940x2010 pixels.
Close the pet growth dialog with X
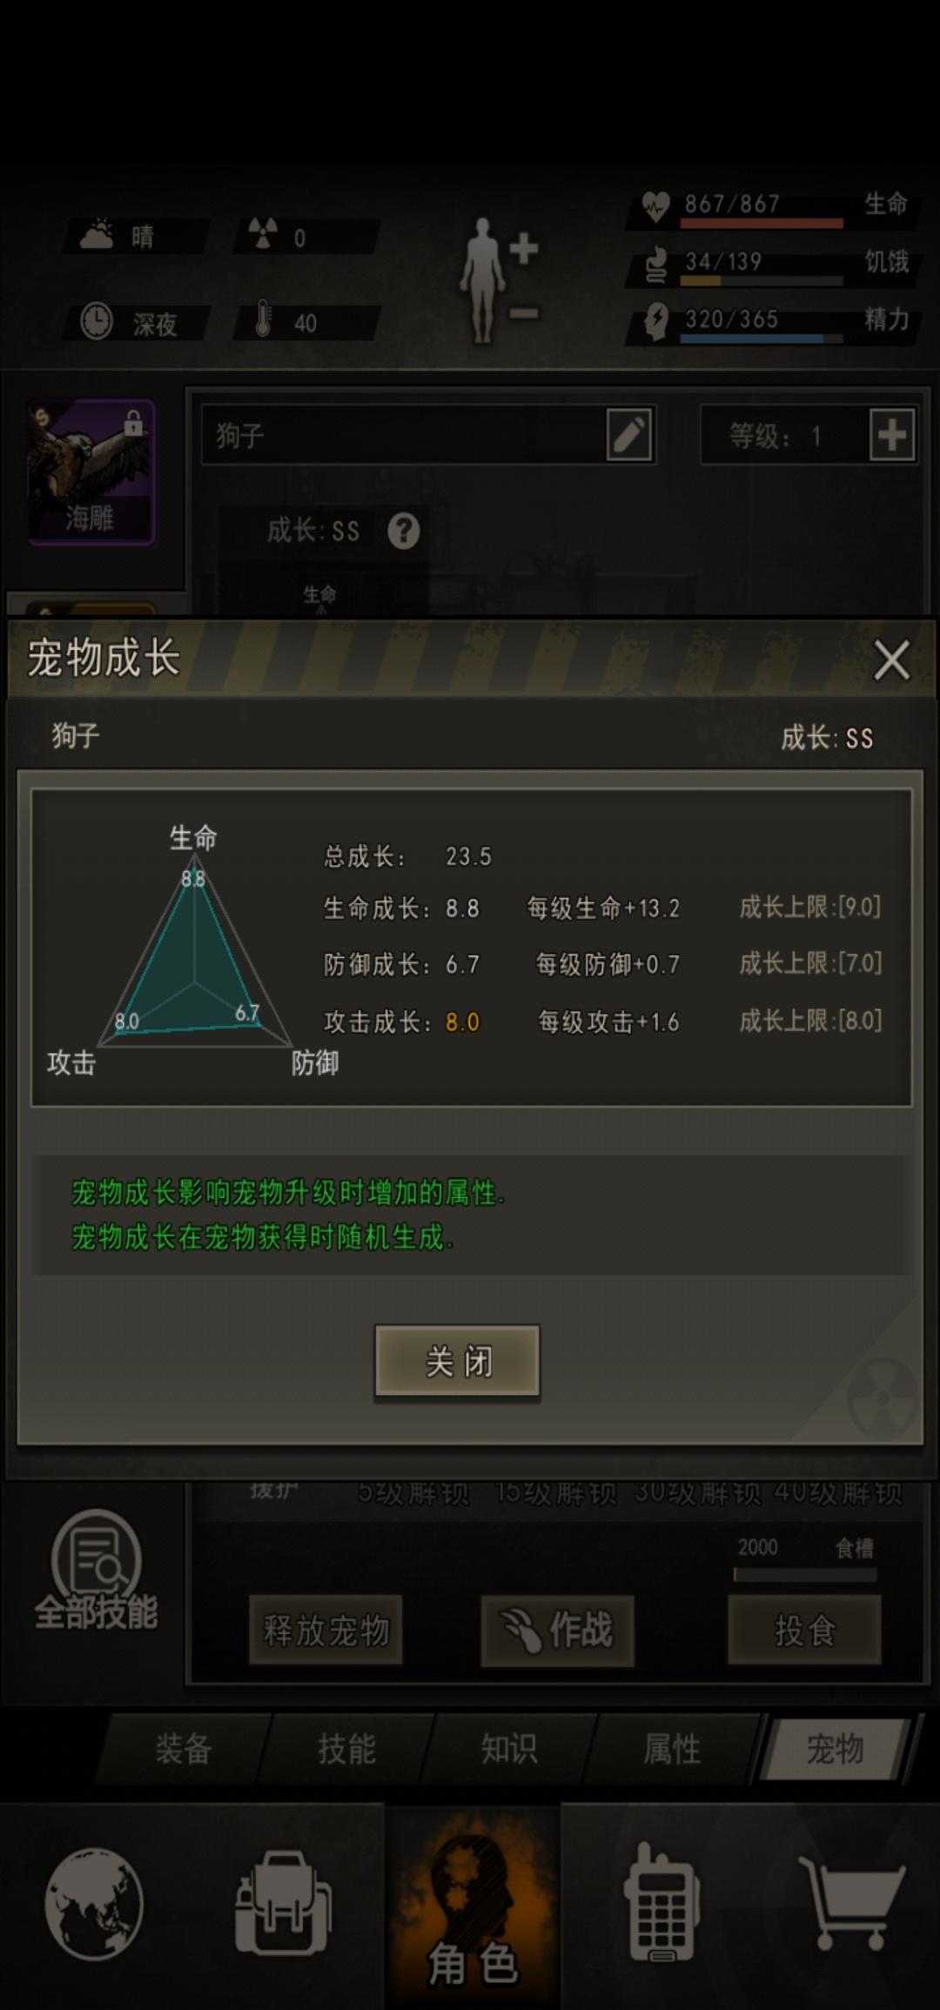891,660
